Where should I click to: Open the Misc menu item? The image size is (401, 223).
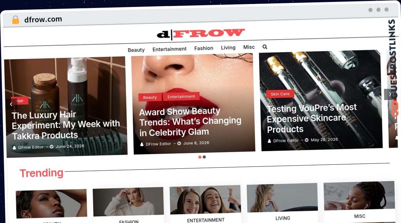pos(249,47)
